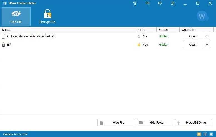216x137 pixels.
Task: Click the USB drive icon next to E:\
Action: (x=3, y=45)
